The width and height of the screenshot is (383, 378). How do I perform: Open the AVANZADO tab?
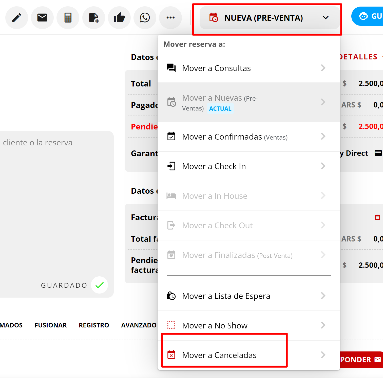click(x=139, y=325)
